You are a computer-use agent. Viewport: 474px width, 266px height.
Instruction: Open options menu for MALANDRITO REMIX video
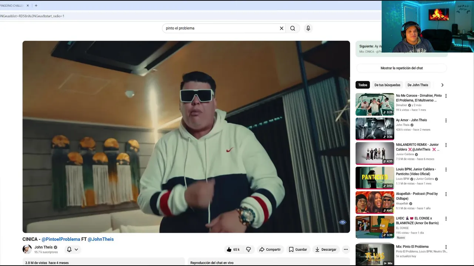click(x=446, y=145)
